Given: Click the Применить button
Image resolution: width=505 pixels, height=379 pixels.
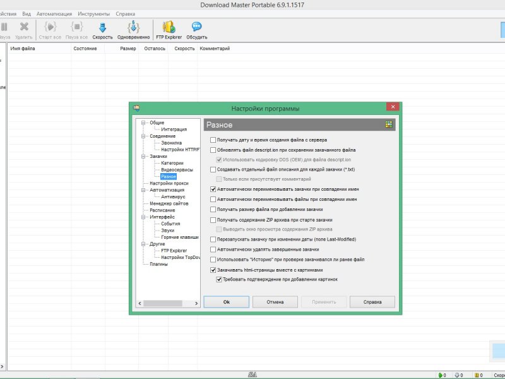Looking at the screenshot, I should [x=324, y=302].
